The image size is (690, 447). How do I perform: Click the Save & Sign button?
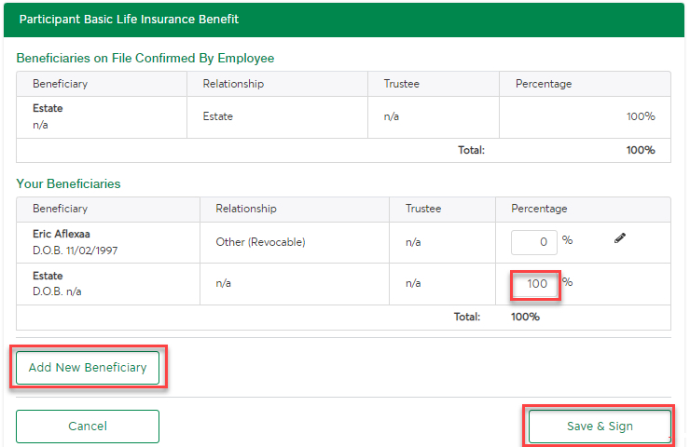pyautogui.click(x=600, y=427)
